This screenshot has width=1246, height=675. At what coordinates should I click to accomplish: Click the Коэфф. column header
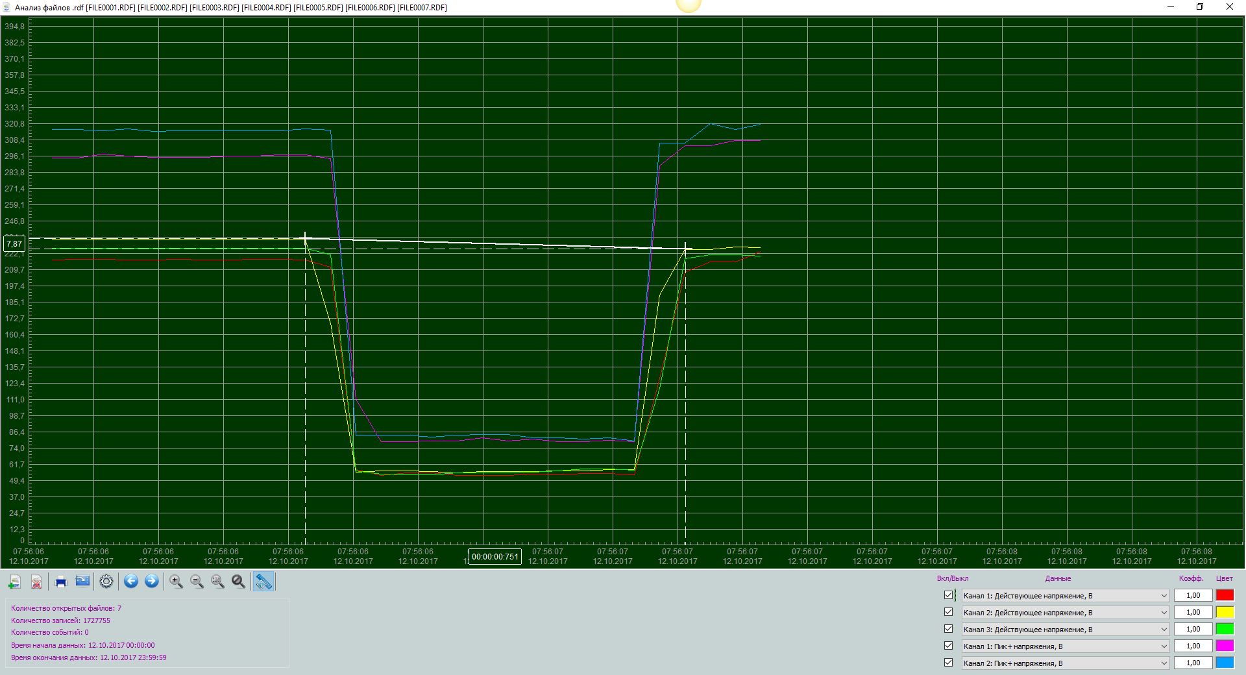(1191, 578)
